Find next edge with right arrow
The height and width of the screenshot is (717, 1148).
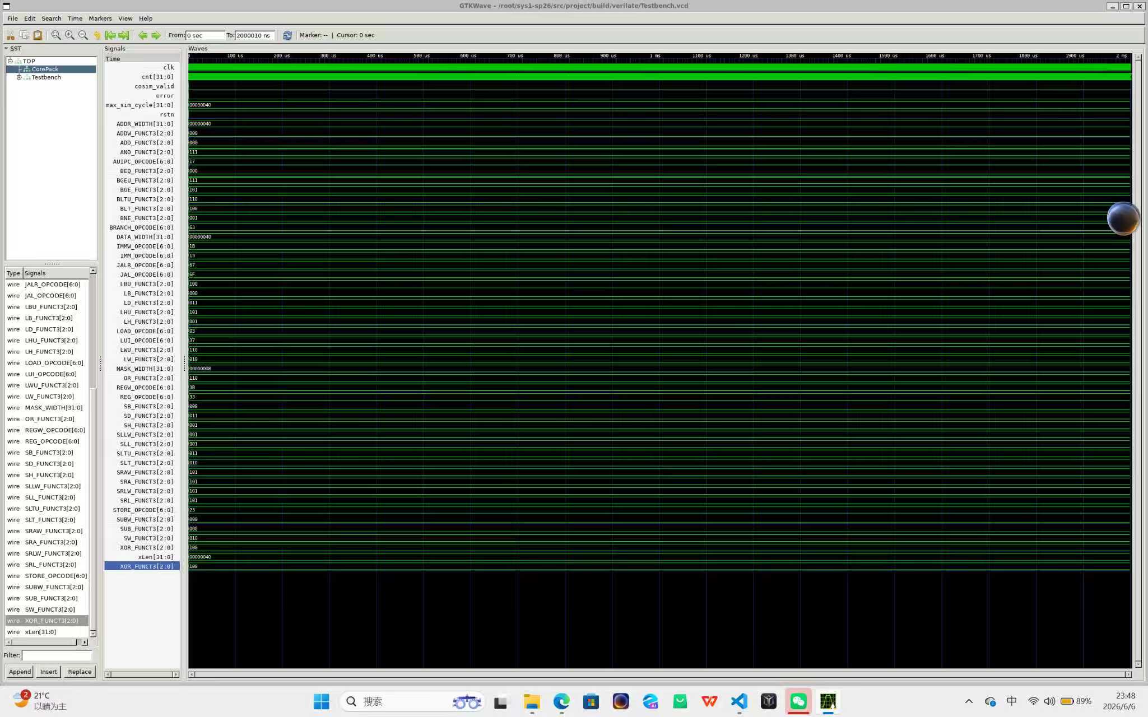coord(156,35)
